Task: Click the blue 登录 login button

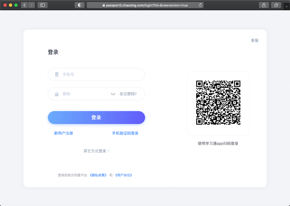Action: point(96,118)
